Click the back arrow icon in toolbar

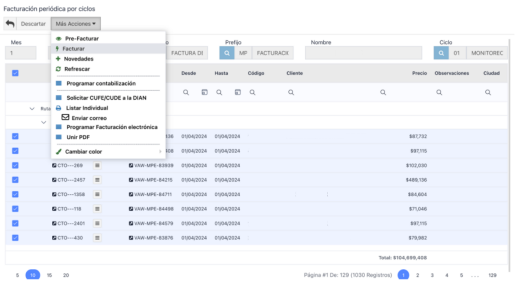[x=10, y=24]
